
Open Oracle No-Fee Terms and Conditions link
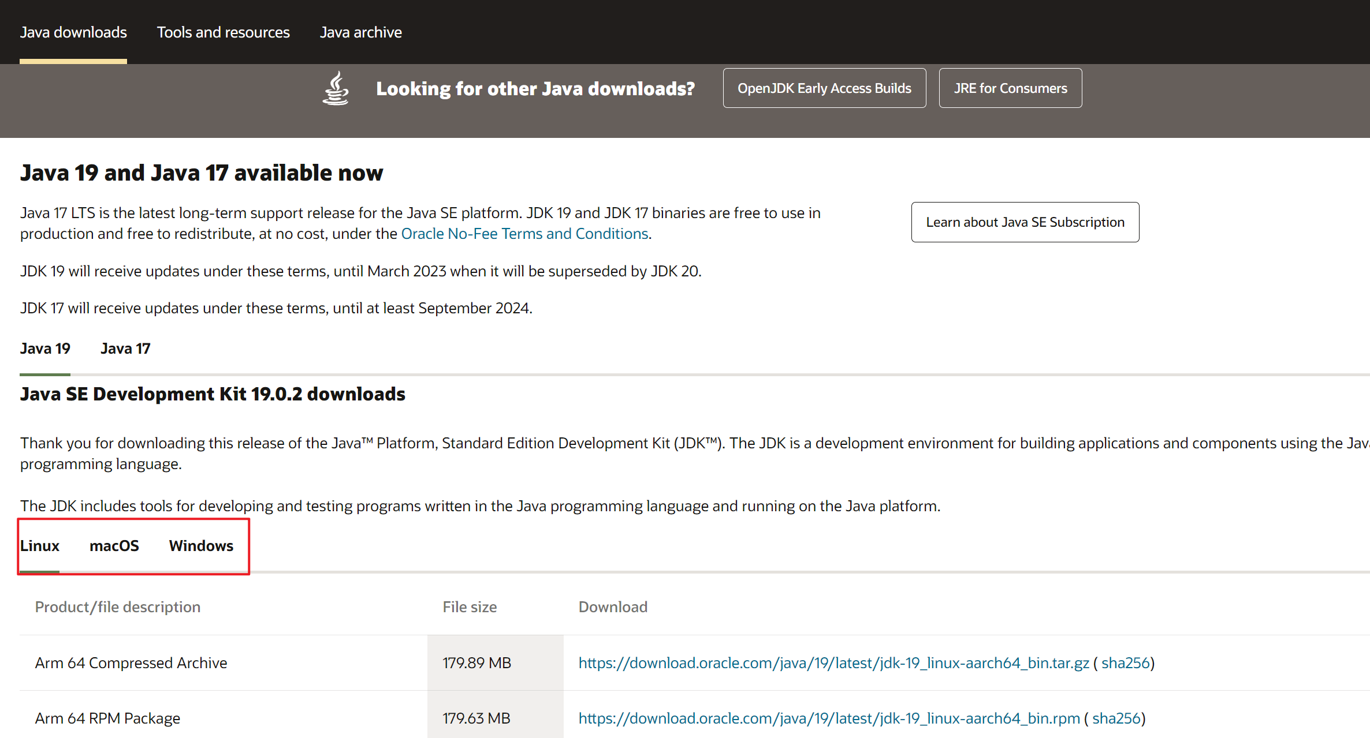525,234
